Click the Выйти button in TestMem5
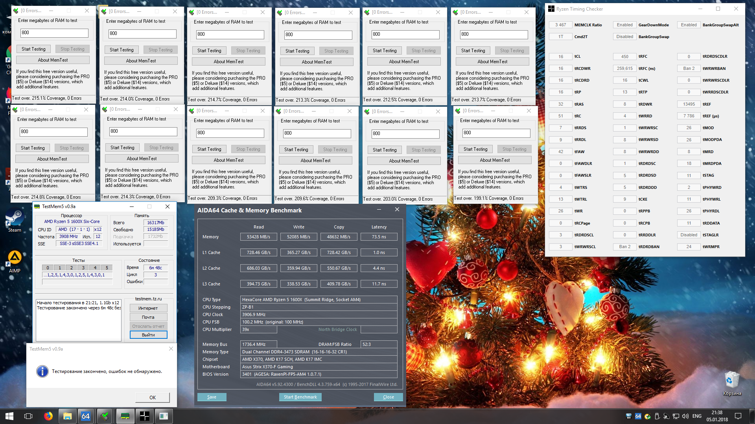 coord(148,335)
